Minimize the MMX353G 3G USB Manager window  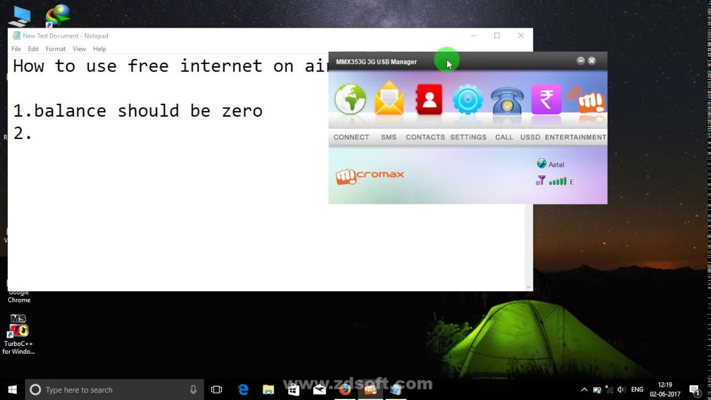pos(580,61)
